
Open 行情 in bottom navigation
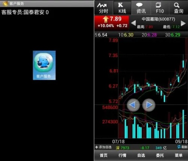click(x=122, y=155)
